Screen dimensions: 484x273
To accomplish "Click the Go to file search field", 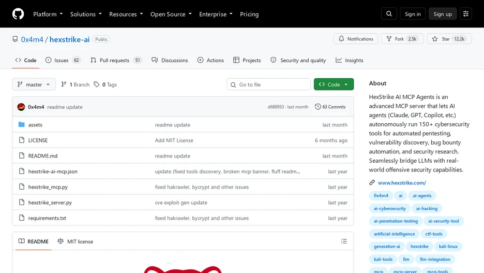I will click(268, 84).
